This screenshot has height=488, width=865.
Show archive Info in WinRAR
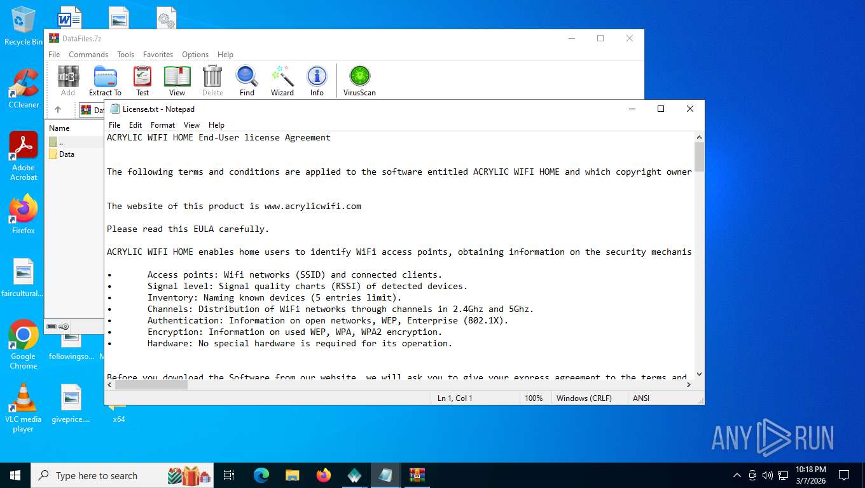[x=317, y=81]
